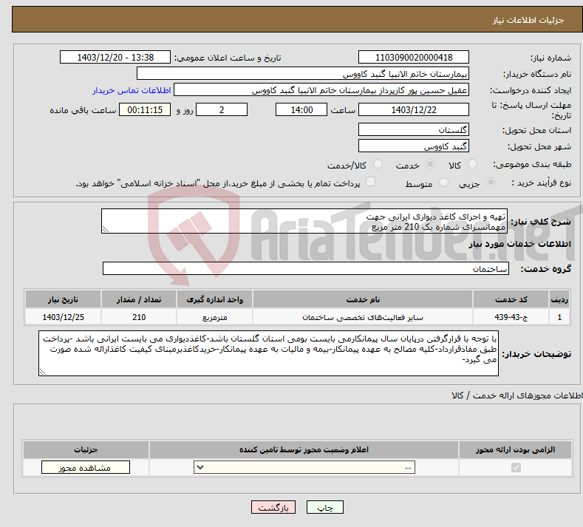Click the service name cell سایر فعالیت‌های تخصصی ساختمان
Viewport: 583px width, 527px height.
click(363, 317)
